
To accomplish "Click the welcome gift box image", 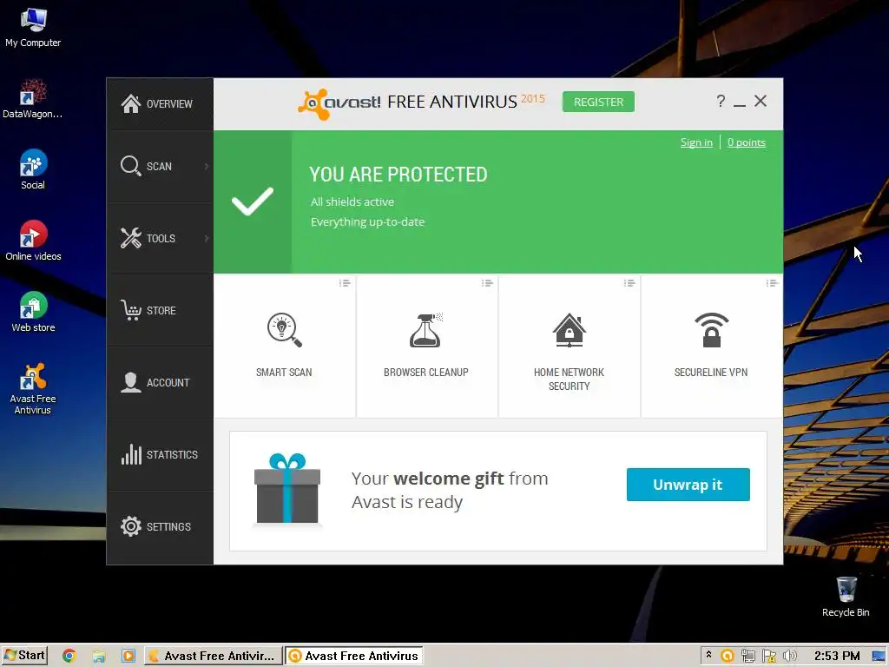I will tap(287, 489).
